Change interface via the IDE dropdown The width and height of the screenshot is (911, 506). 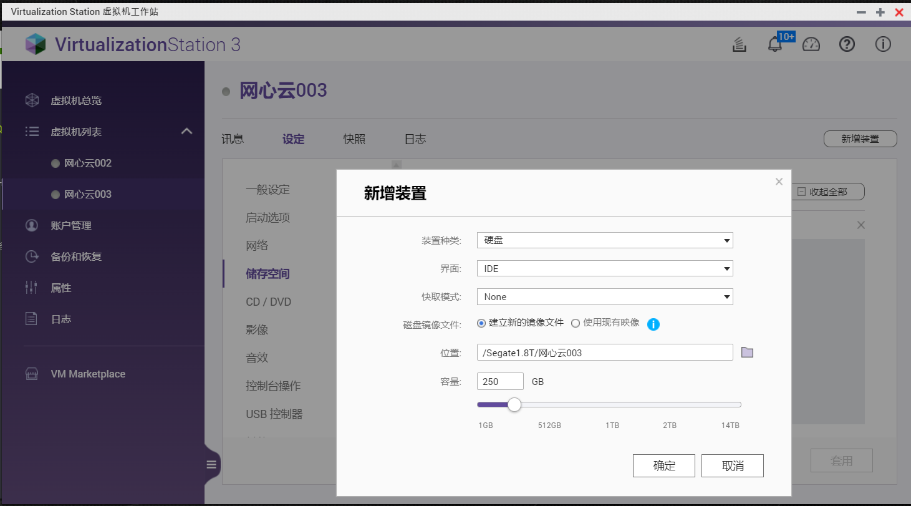click(604, 268)
